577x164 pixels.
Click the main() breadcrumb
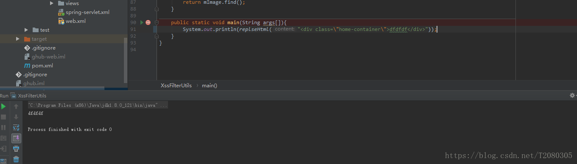pos(210,86)
